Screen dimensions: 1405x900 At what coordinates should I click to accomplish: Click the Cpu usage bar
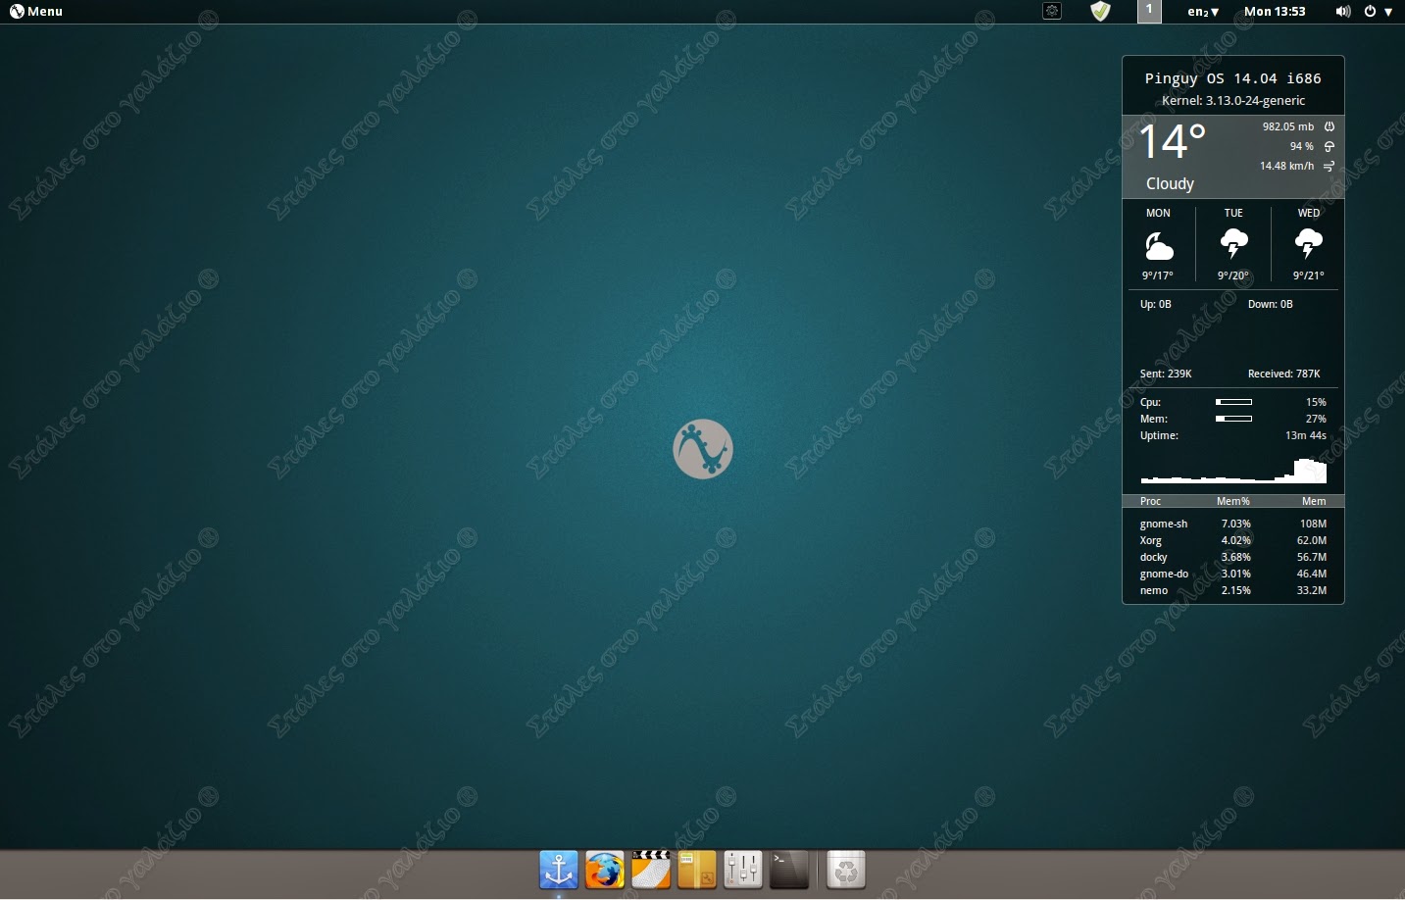click(1233, 402)
